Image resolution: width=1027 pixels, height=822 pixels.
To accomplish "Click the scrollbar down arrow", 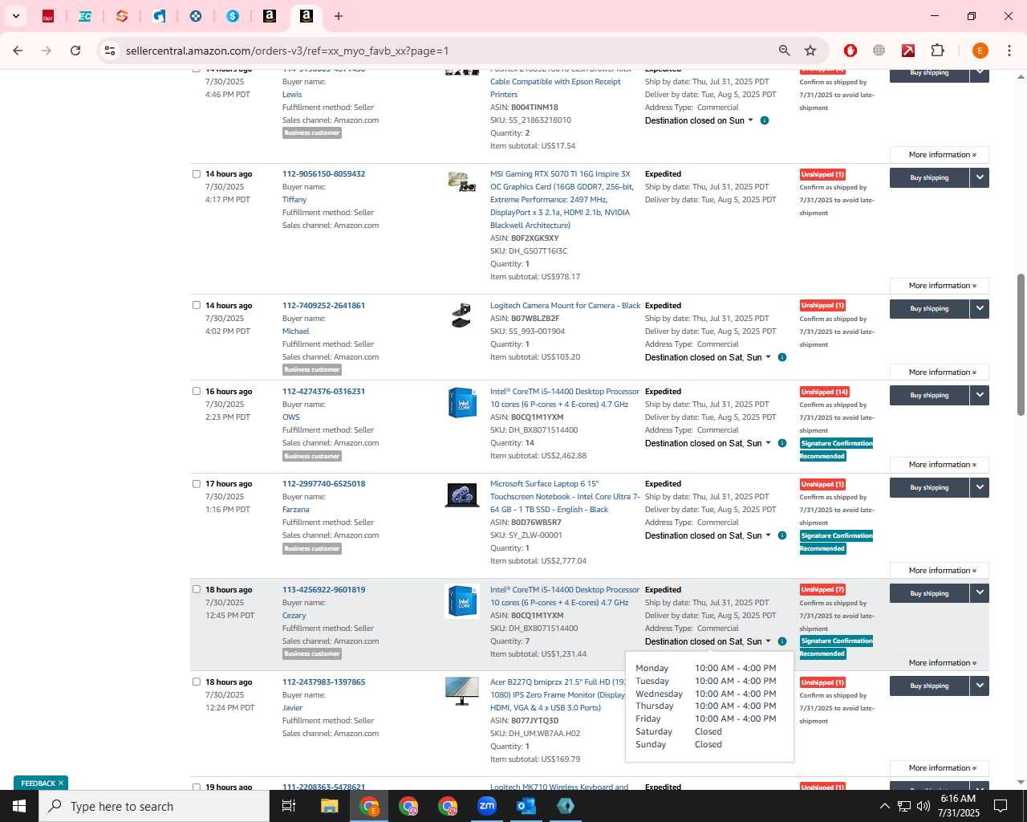I will (x=1021, y=782).
